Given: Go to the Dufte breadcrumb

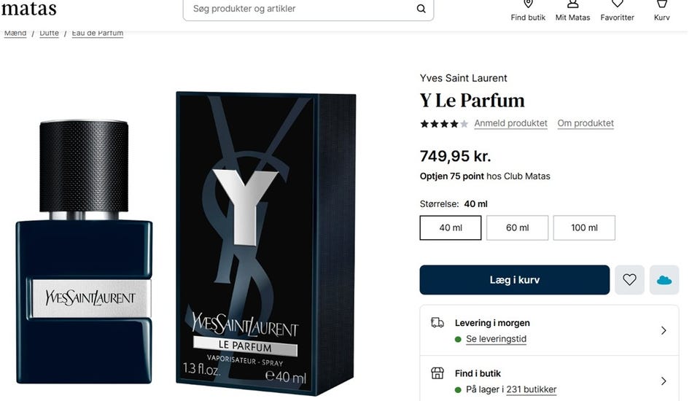Looking at the screenshot, I should (49, 33).
